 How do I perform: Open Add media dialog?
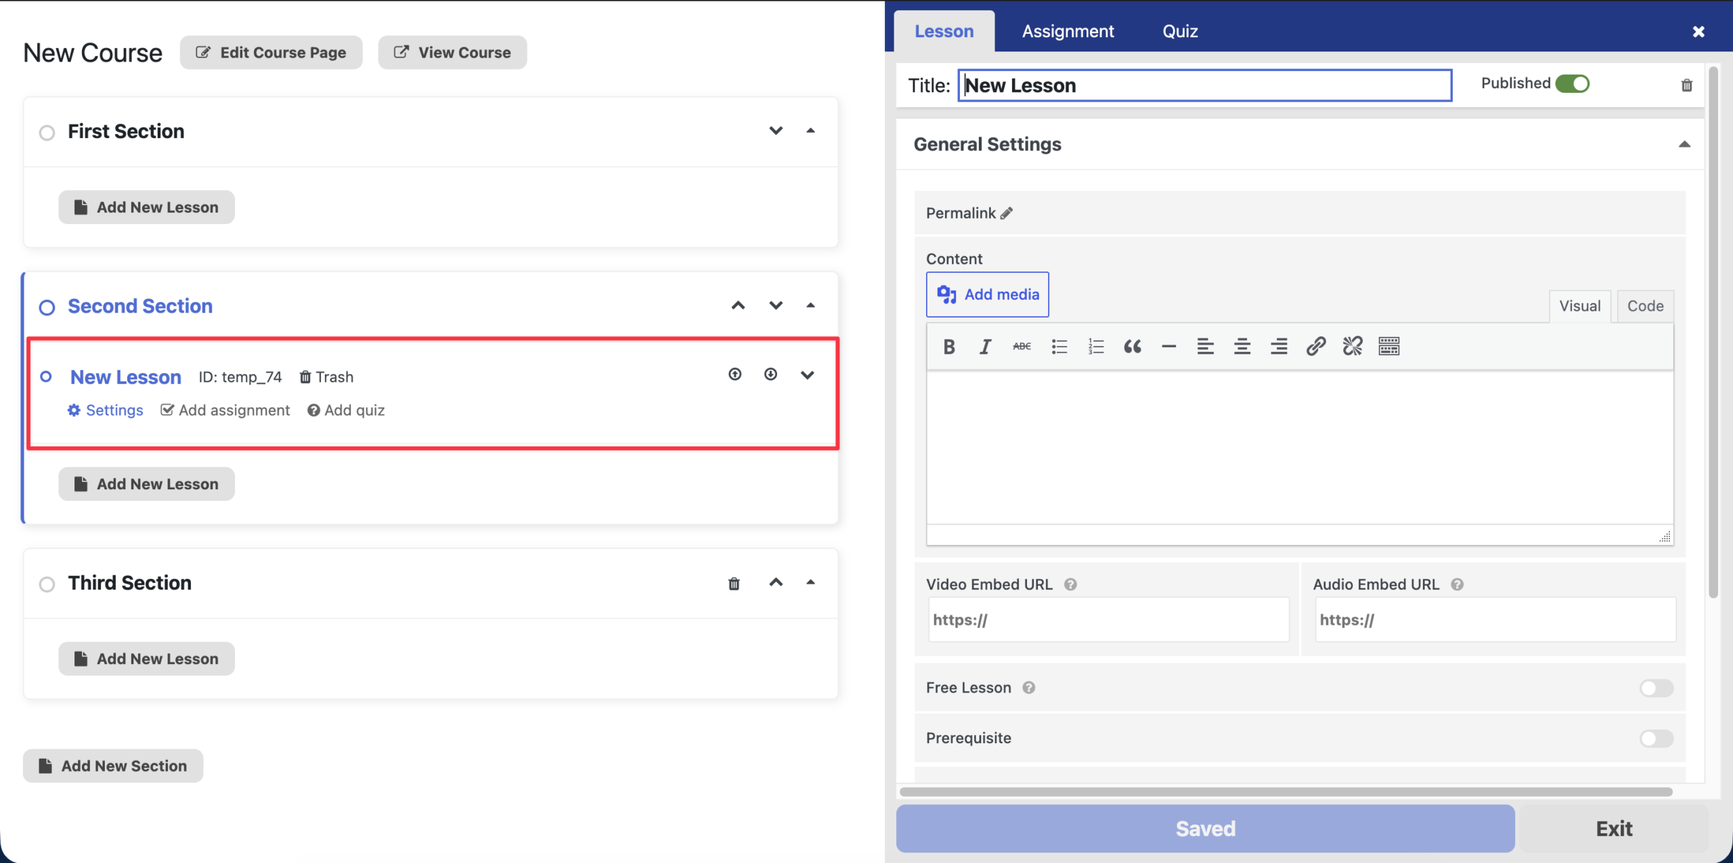pyautogui.click(x=988, y=294)
